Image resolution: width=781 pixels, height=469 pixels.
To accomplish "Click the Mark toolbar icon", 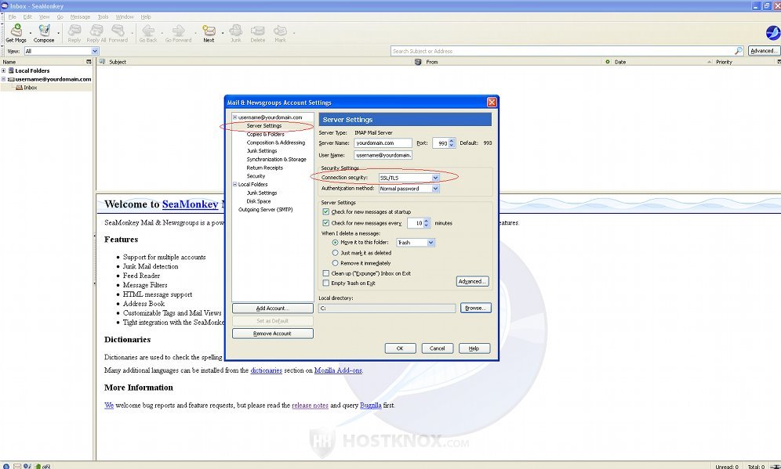I will point(281,31).
